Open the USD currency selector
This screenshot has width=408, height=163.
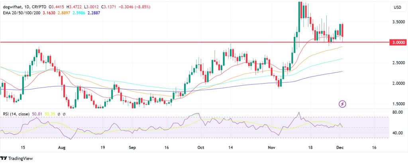pos(397,7)
